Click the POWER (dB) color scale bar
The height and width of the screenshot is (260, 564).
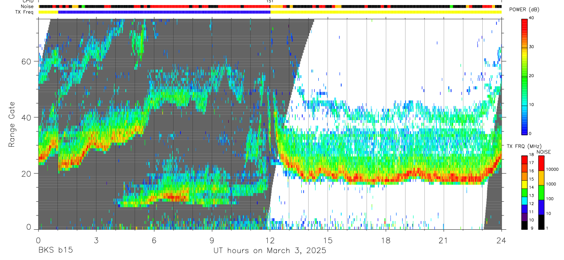pos(525,76)
